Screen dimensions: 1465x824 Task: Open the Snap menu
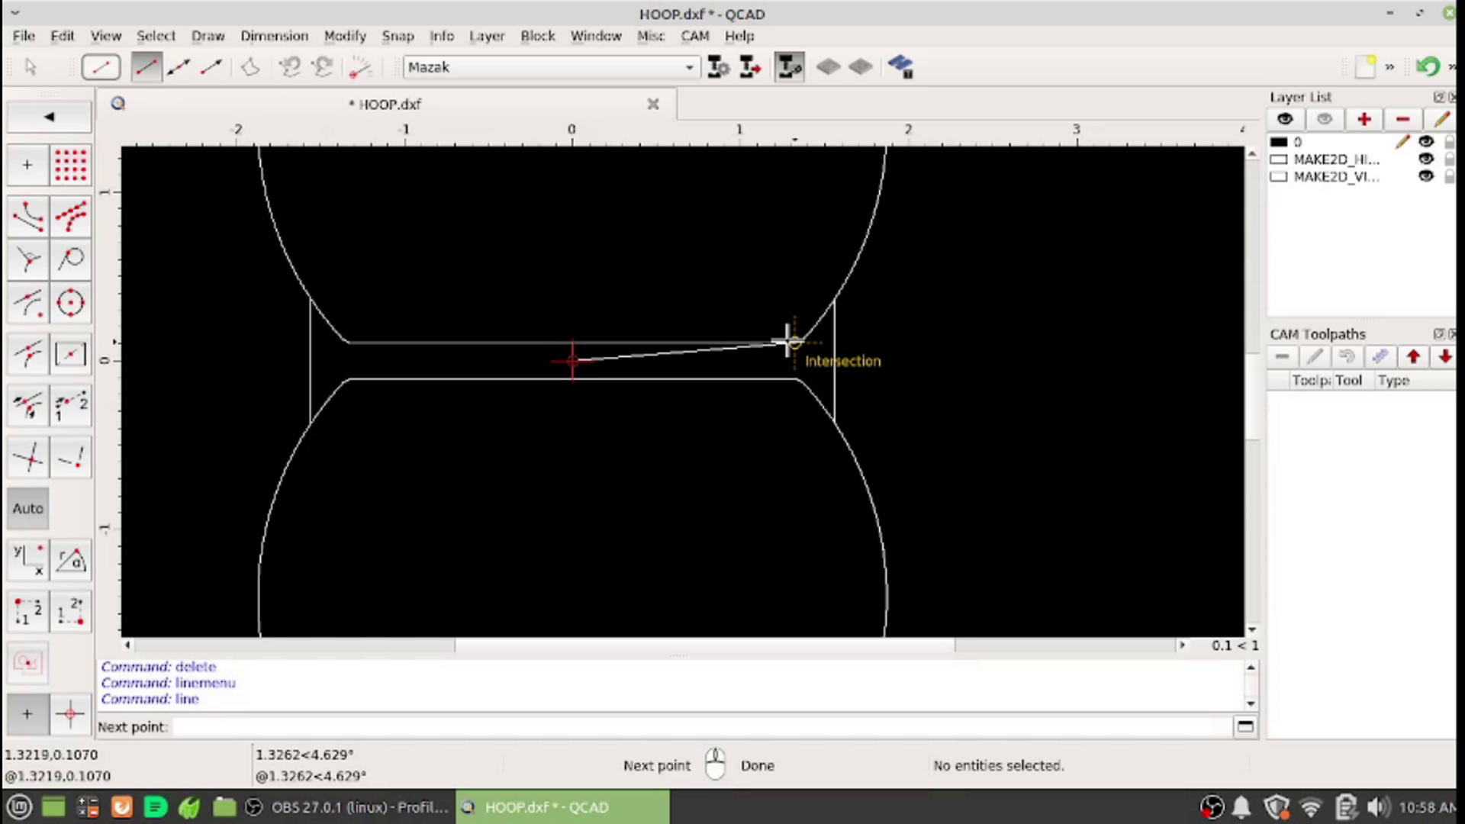point(398,36)
